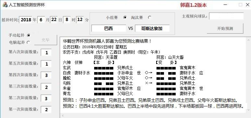Click the app icon in the title bar
251x118 pixels.
pos(5,5)
